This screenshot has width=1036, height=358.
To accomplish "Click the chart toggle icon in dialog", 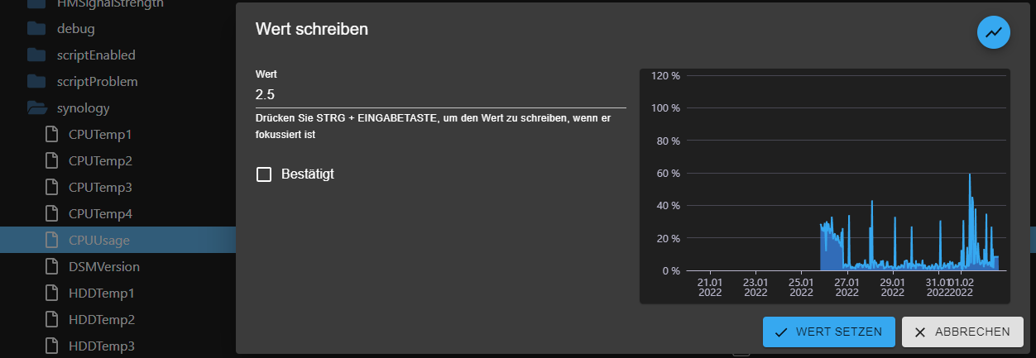I will coord(994,33).
